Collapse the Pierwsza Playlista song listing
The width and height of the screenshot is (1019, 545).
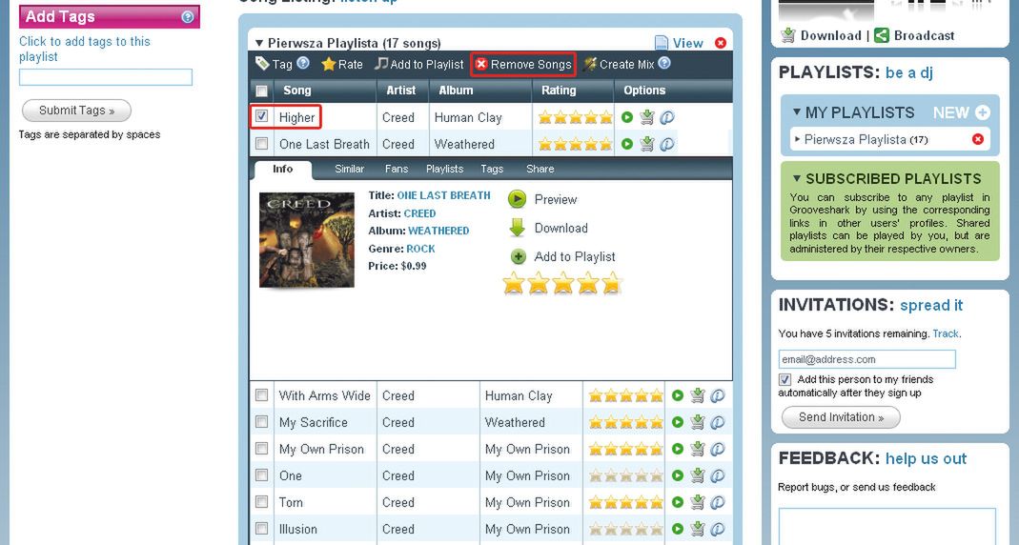[x=258, y=44]
